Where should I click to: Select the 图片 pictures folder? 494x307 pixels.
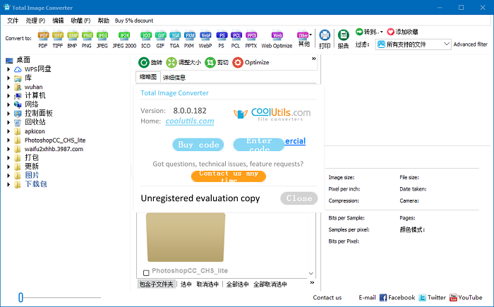tap(32, 175)
